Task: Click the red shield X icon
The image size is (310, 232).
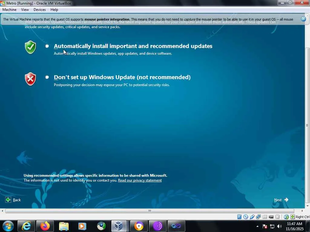Action: [x=30, y=79]
